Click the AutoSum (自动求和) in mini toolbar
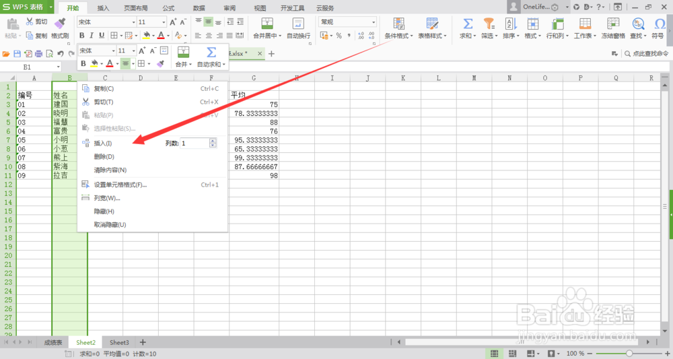Screen dimensions: 673x359 211,57
